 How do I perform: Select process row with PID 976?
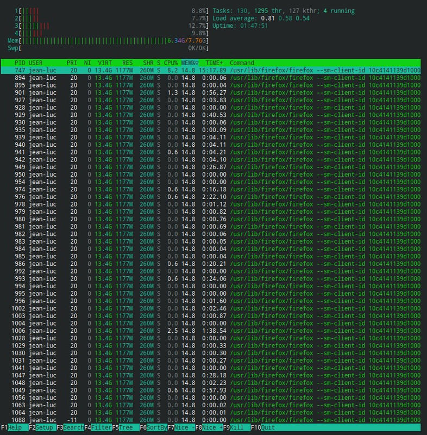click(x=211, y=197)
